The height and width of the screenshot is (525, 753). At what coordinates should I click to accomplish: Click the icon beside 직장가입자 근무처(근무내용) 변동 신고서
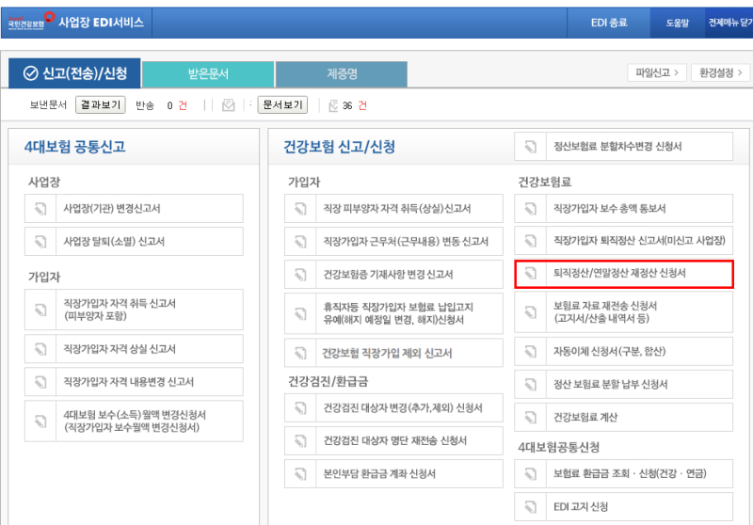tap(300, 242)
